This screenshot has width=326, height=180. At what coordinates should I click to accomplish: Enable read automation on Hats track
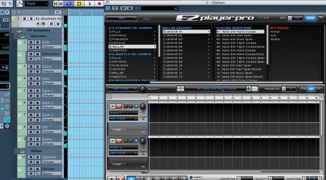coord(31,83)
